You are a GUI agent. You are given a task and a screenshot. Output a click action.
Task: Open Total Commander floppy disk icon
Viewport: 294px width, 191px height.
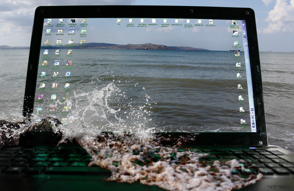(46, 52)
